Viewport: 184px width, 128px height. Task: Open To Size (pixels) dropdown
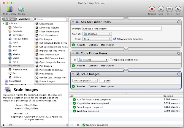[85, 81]
